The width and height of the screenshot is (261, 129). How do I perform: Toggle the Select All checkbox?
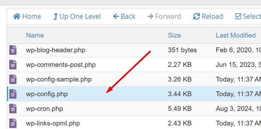238,16
